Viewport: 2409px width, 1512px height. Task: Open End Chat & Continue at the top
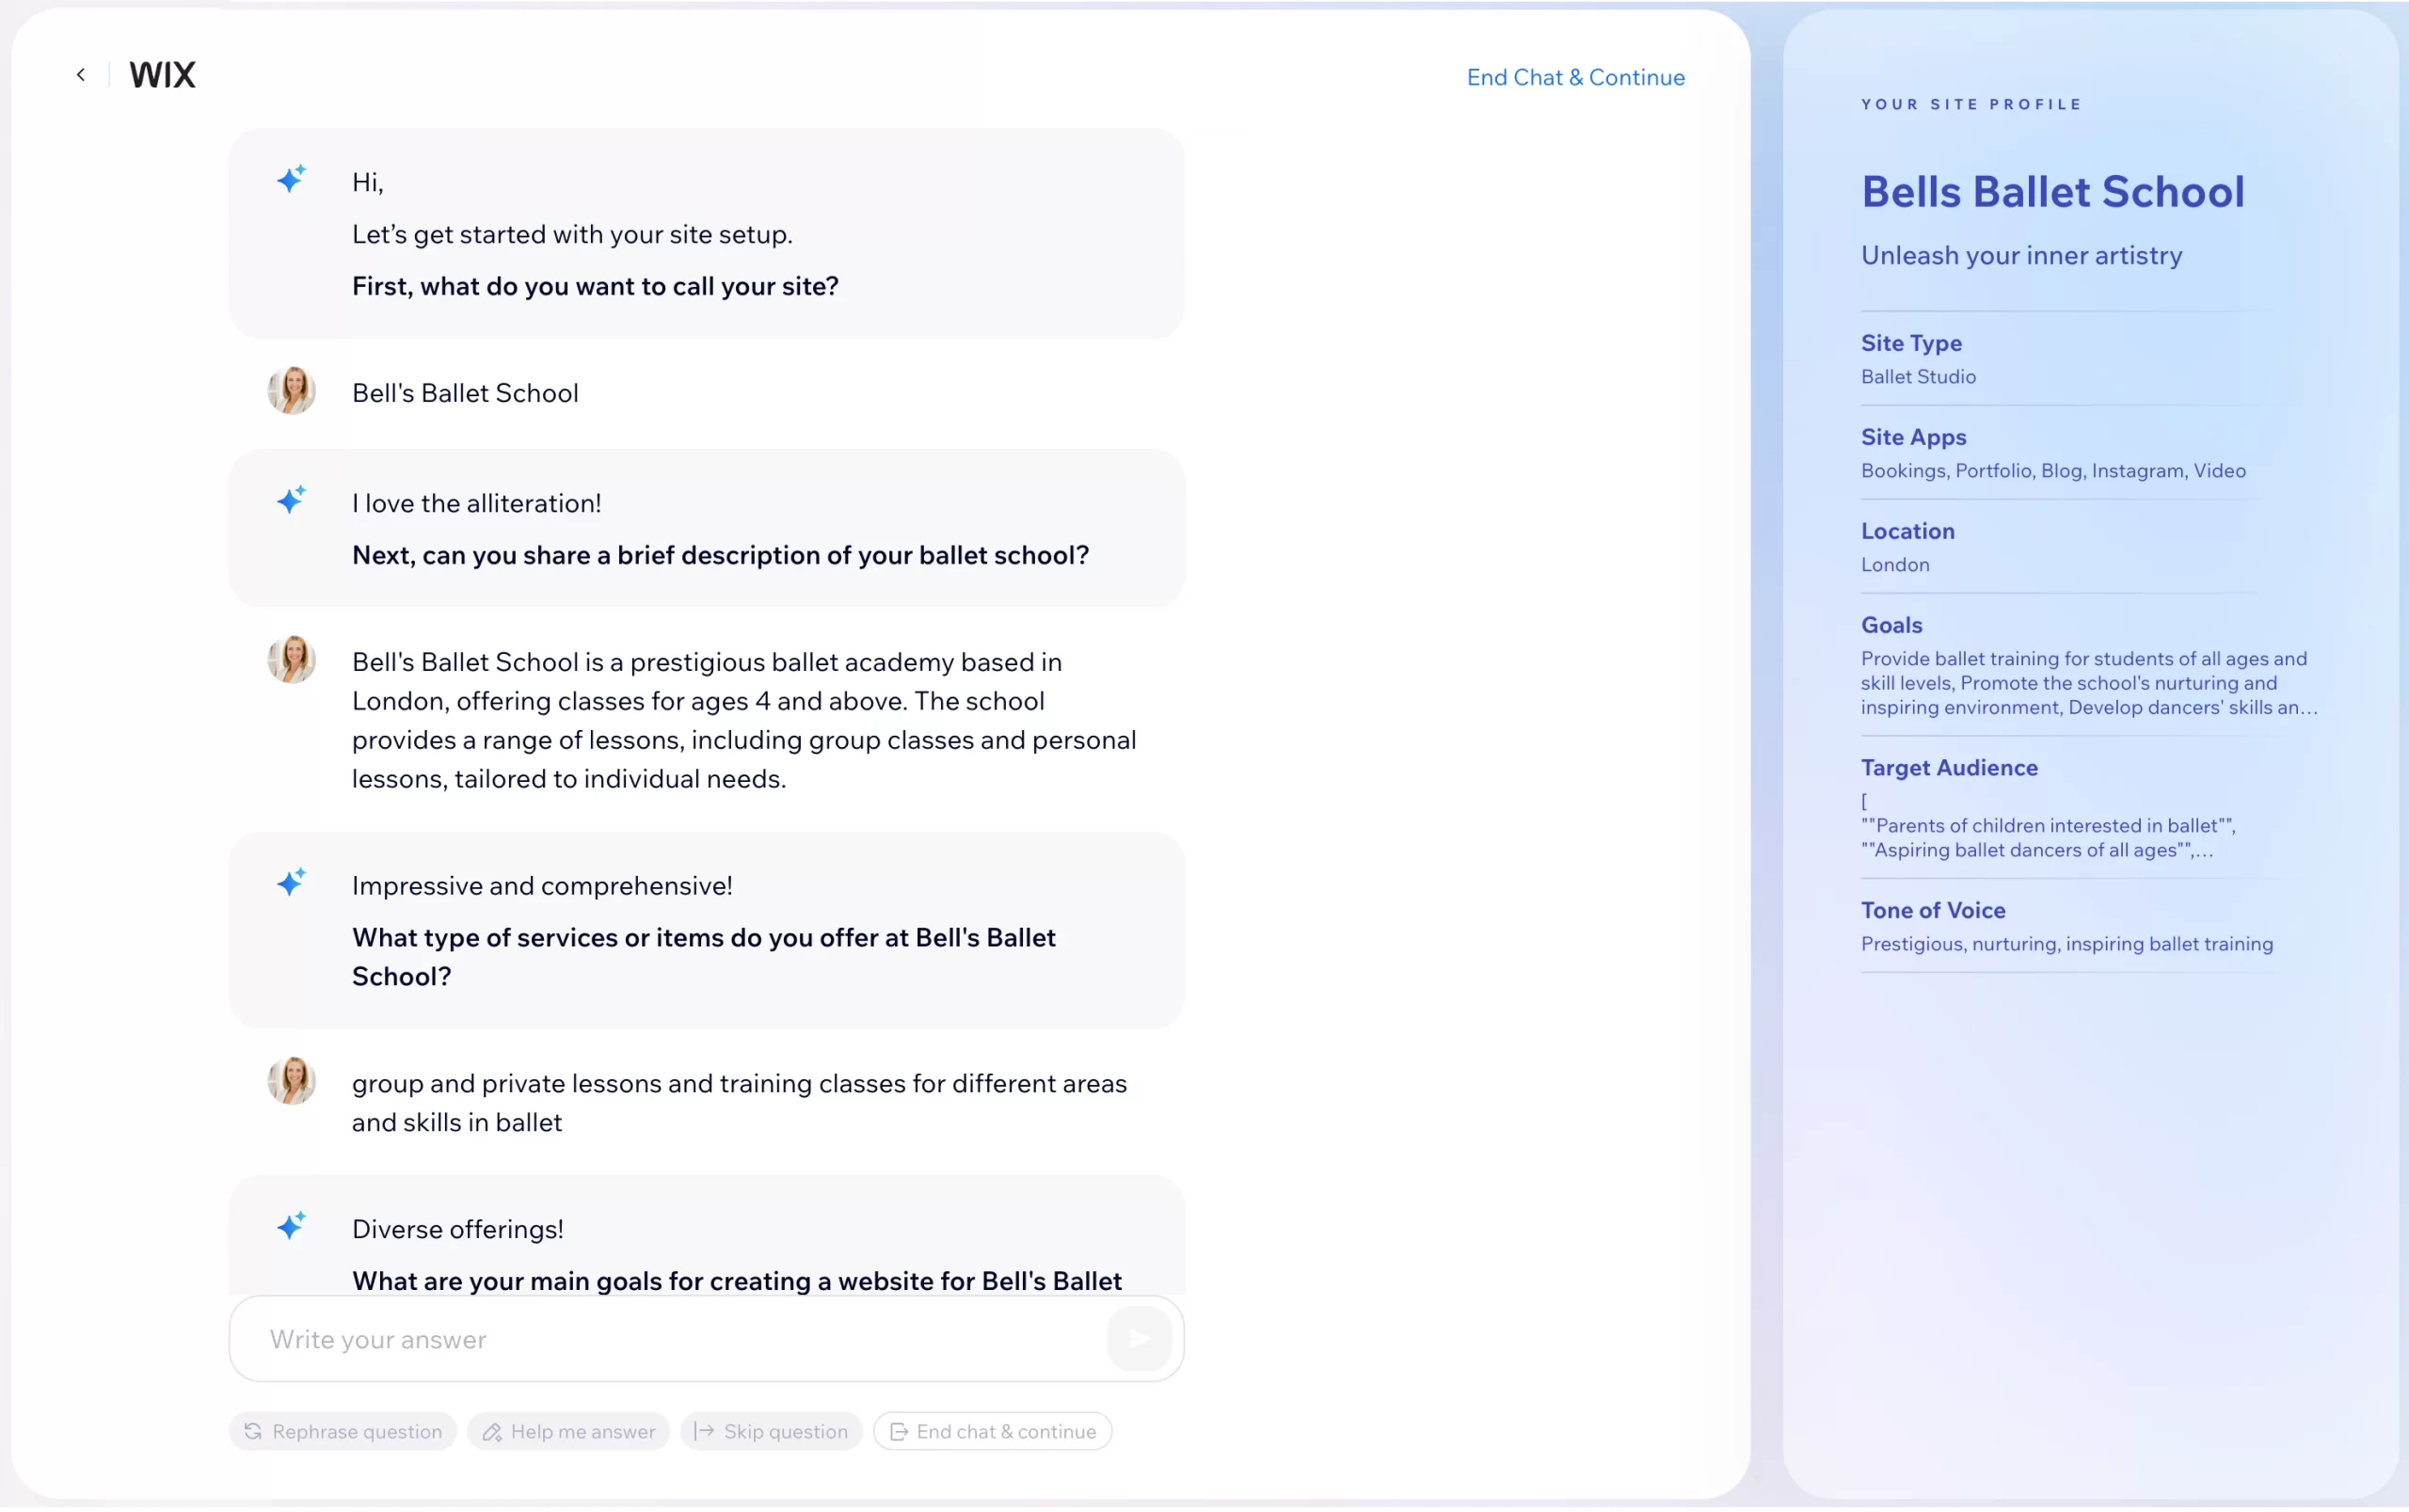pyautogui.click(x=1575, y=77)
